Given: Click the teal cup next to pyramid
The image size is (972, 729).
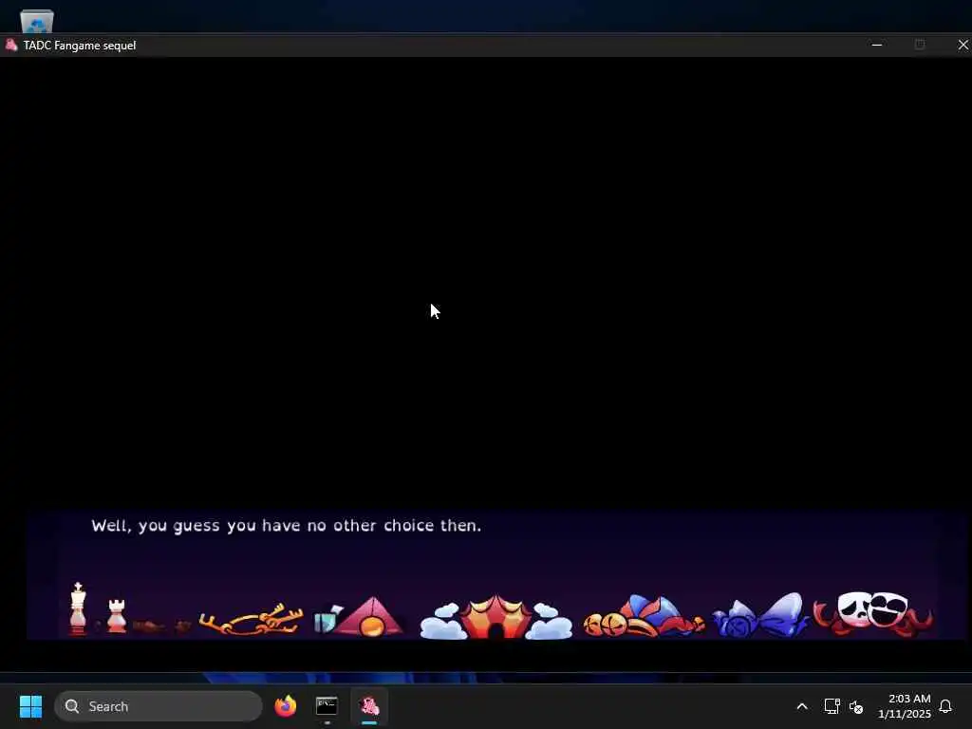Looking at the screenshot, I should click(x=327, y=619).
